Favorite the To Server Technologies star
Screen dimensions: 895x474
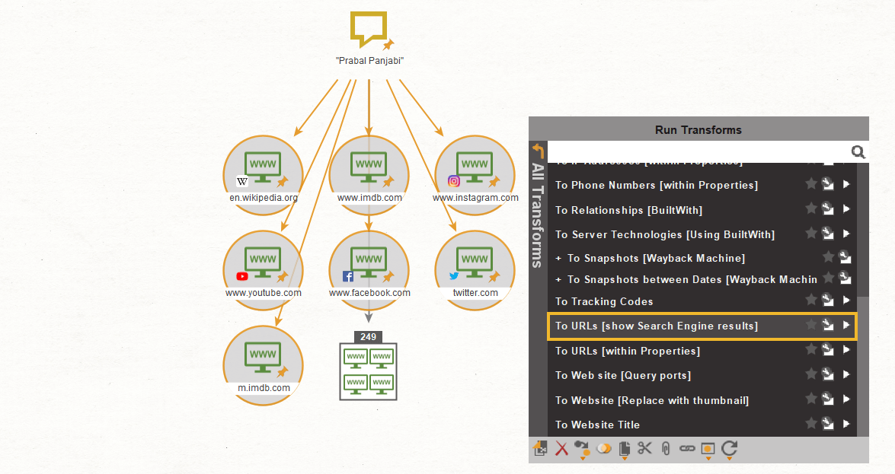(x=811, y=234)
